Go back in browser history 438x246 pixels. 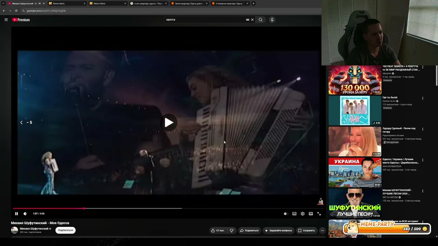tap(4, 11)
